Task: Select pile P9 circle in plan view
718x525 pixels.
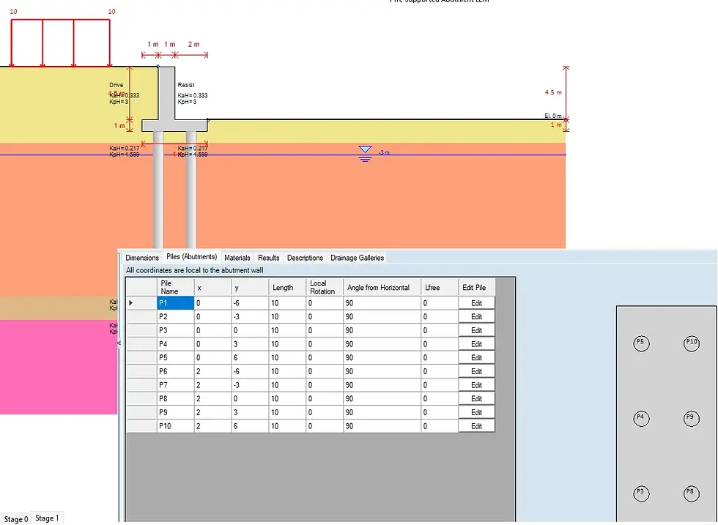Action: [692, 418]
